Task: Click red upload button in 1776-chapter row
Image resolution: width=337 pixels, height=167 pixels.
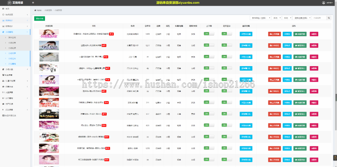Action: (274, 148)
